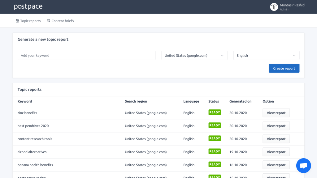This screenshot has width=317, height=178.
Task: Select the airpod alternatives keyword row
Action: pos(32,152)
